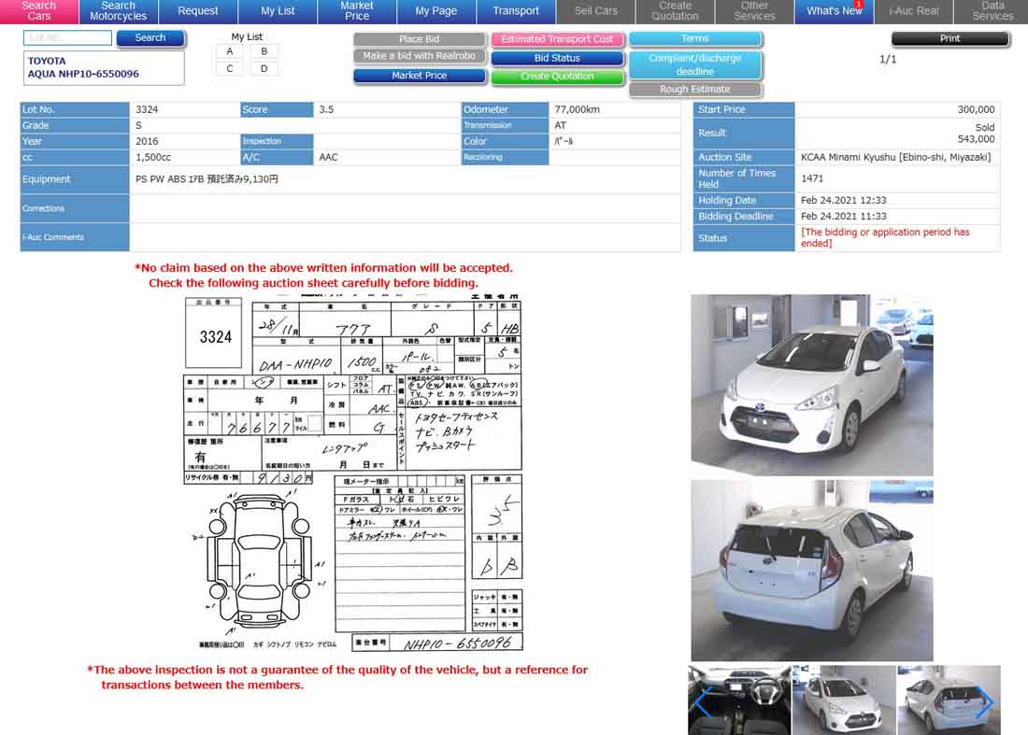Go to next thumbnail with right arrow

(985, 703)
